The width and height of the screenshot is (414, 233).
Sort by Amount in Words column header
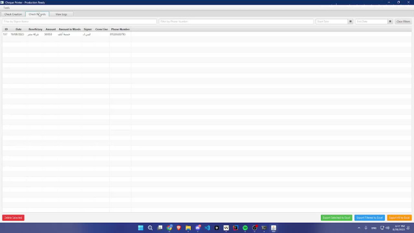[x=70, y=29]
